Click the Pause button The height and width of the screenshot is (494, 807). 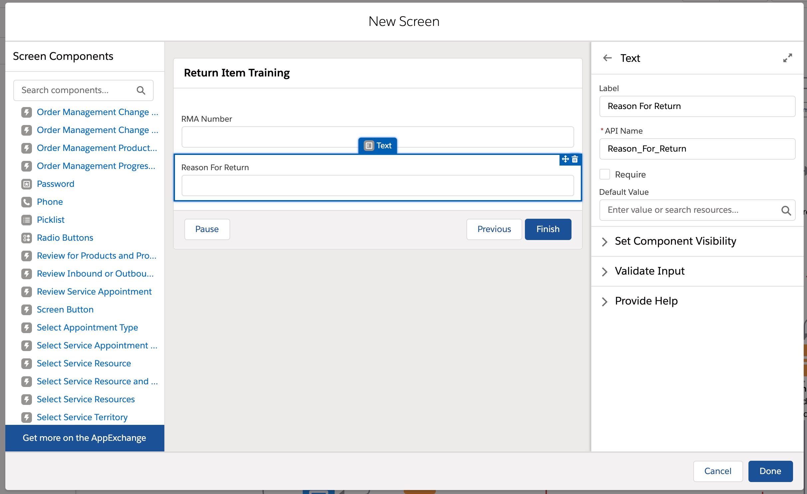[207, 229]
